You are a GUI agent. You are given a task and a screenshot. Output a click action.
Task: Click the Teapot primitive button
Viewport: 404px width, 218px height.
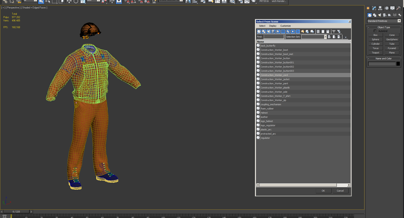click(x=375, y=53)
